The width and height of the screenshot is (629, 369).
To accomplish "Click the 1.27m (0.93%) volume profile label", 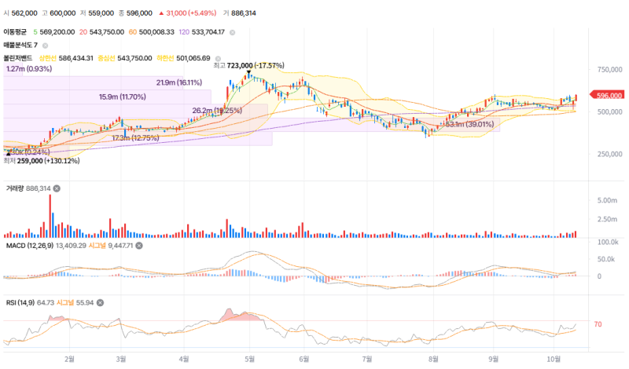I will click(29, 69).
